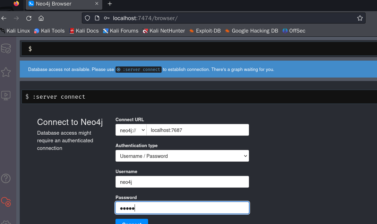
Task: Click the shield tracking protection icon
Action: [87, 18]
